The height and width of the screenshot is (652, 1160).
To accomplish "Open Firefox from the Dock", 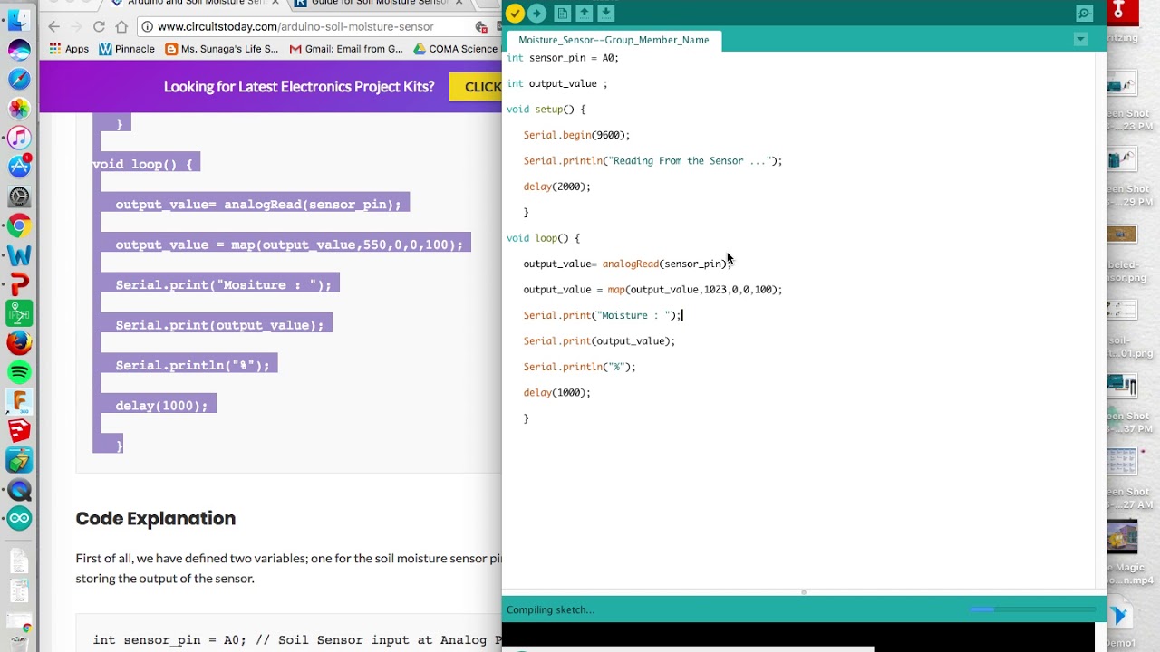I will tap(19, 342).
